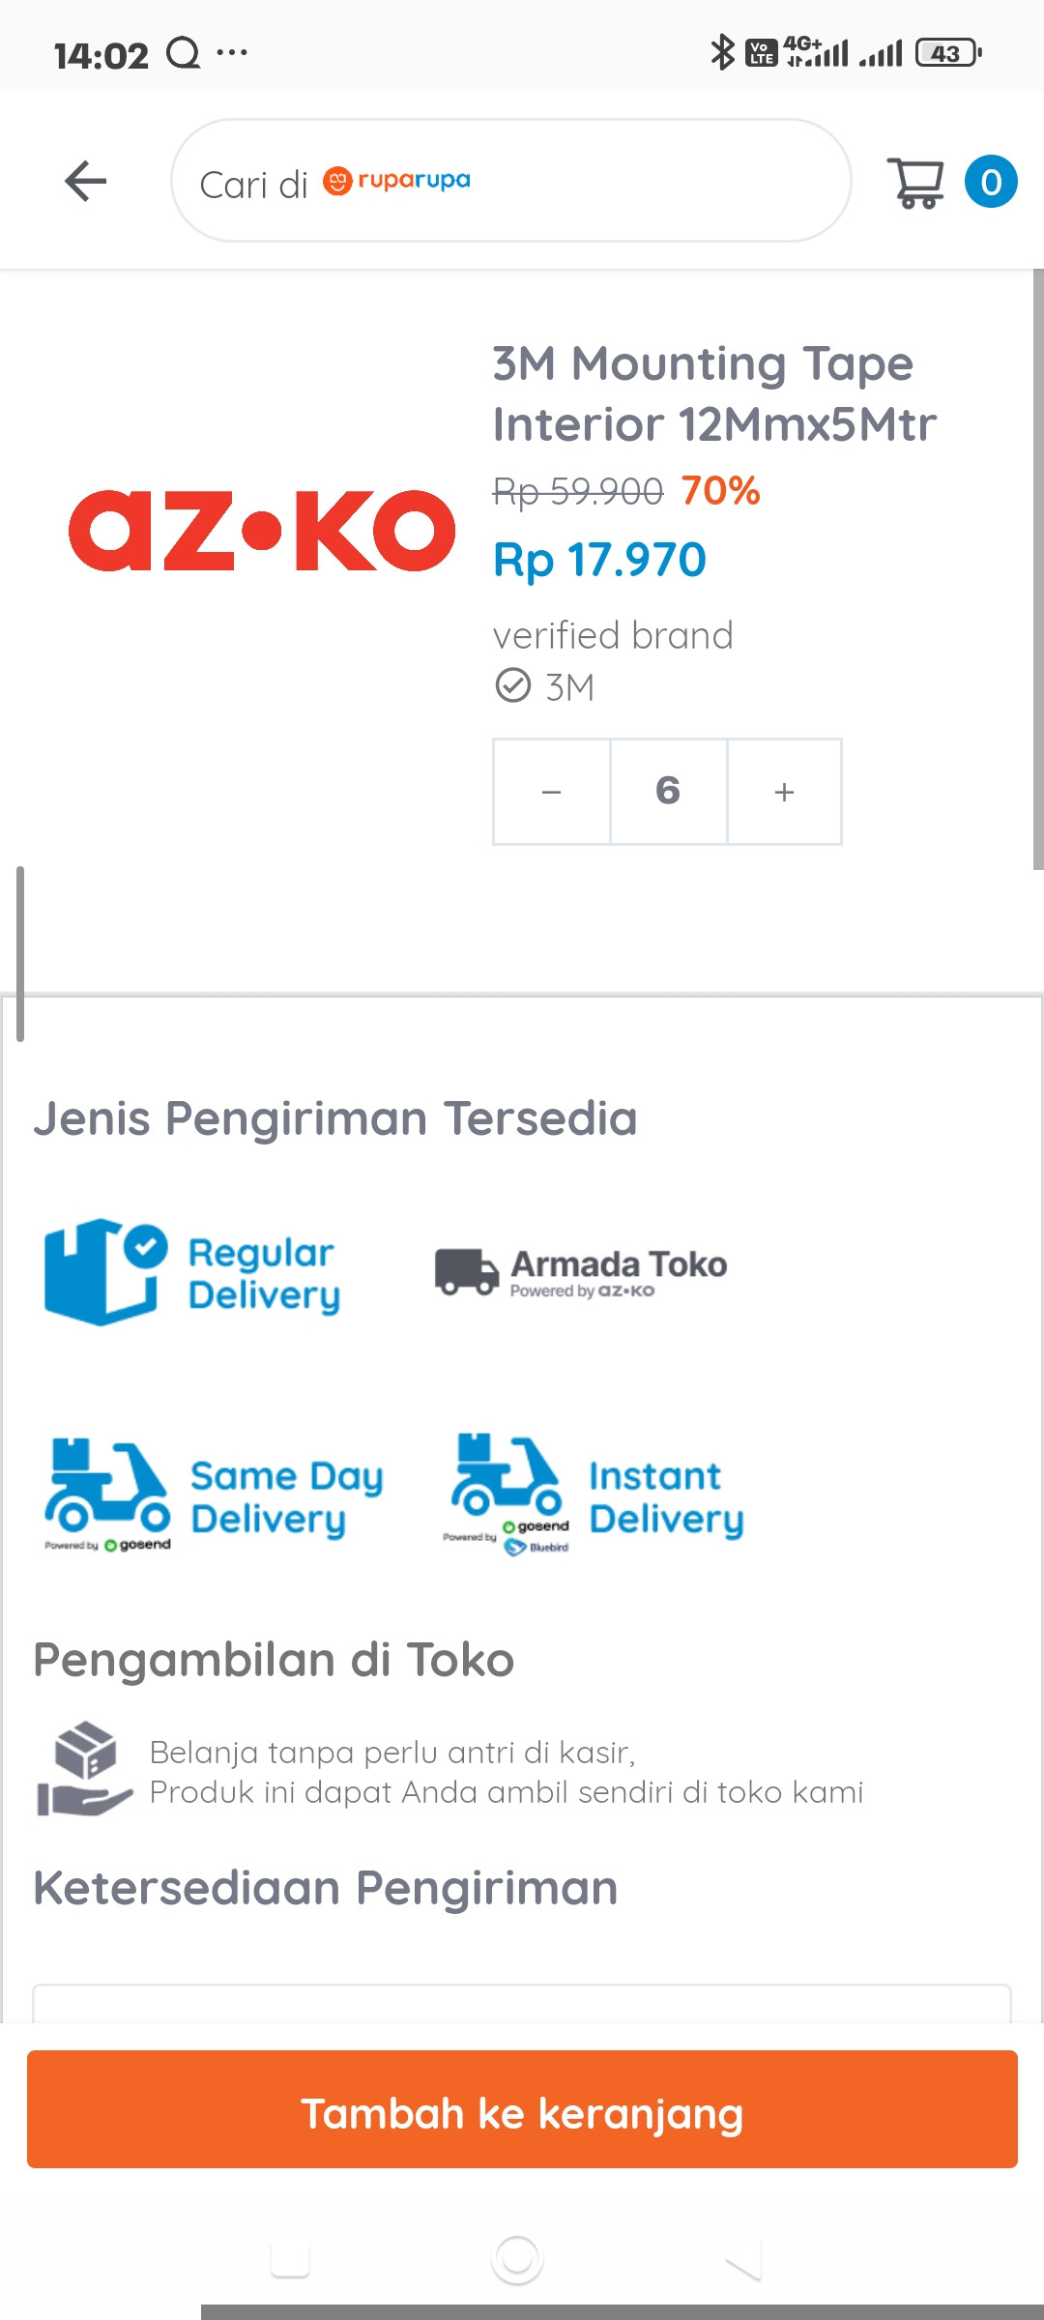This screenshot has height=2320, width=1044.
Task: Tap the AZKO brand logo image
Action: 262,530
